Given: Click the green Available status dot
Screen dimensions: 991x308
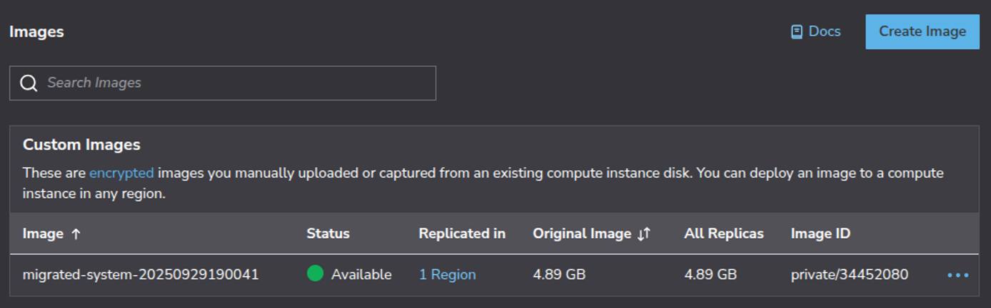Looking at the screenshot, I should coord(315,274).
